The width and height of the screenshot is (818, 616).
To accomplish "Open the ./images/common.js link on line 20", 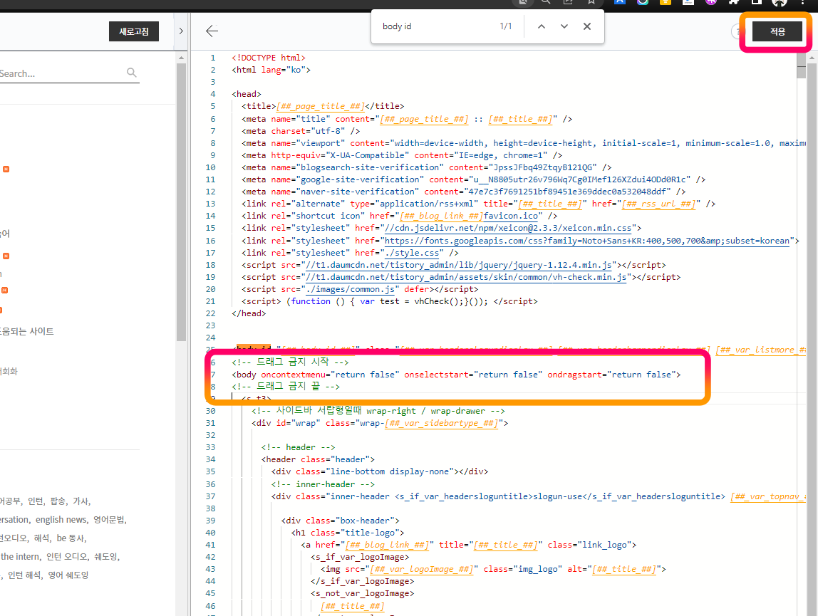I will (x=350, y=289).
